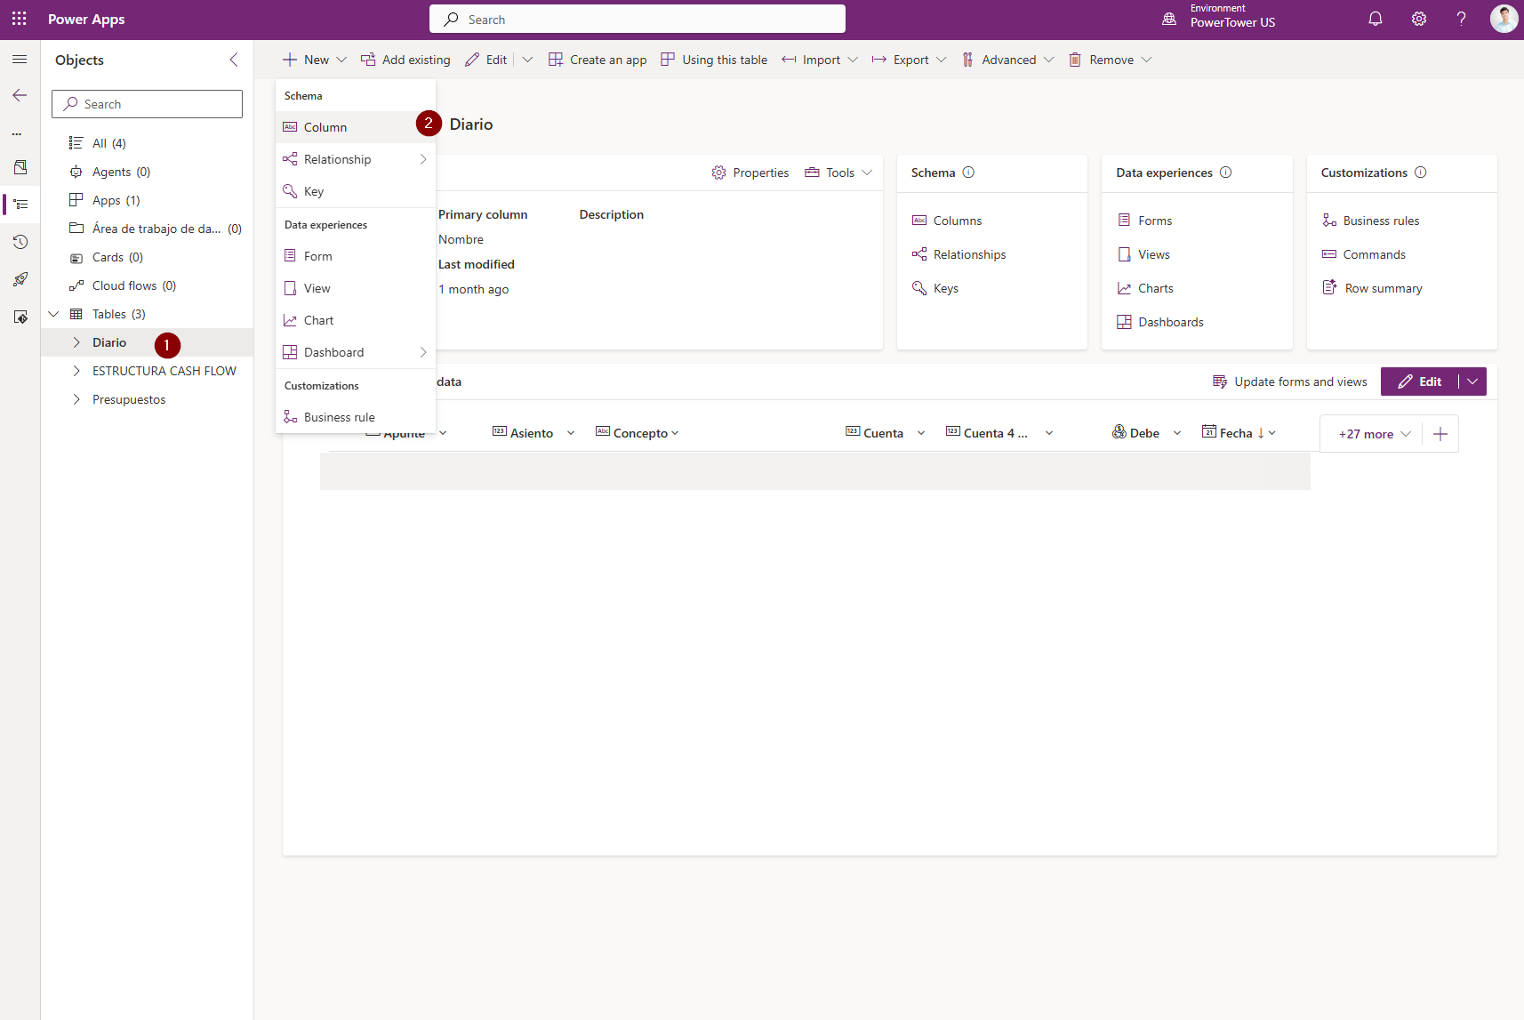Expand the ESTRUCTURA CASH FLOW table node
This screenshot has height=1020, width=1524.
[76, 371]
